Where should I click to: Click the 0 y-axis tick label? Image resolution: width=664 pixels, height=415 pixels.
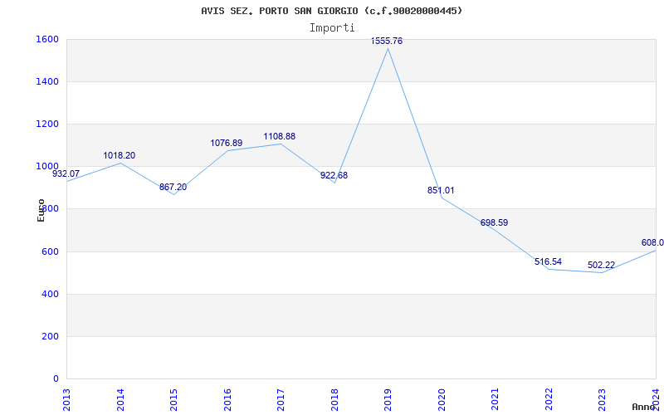(56, 378)
